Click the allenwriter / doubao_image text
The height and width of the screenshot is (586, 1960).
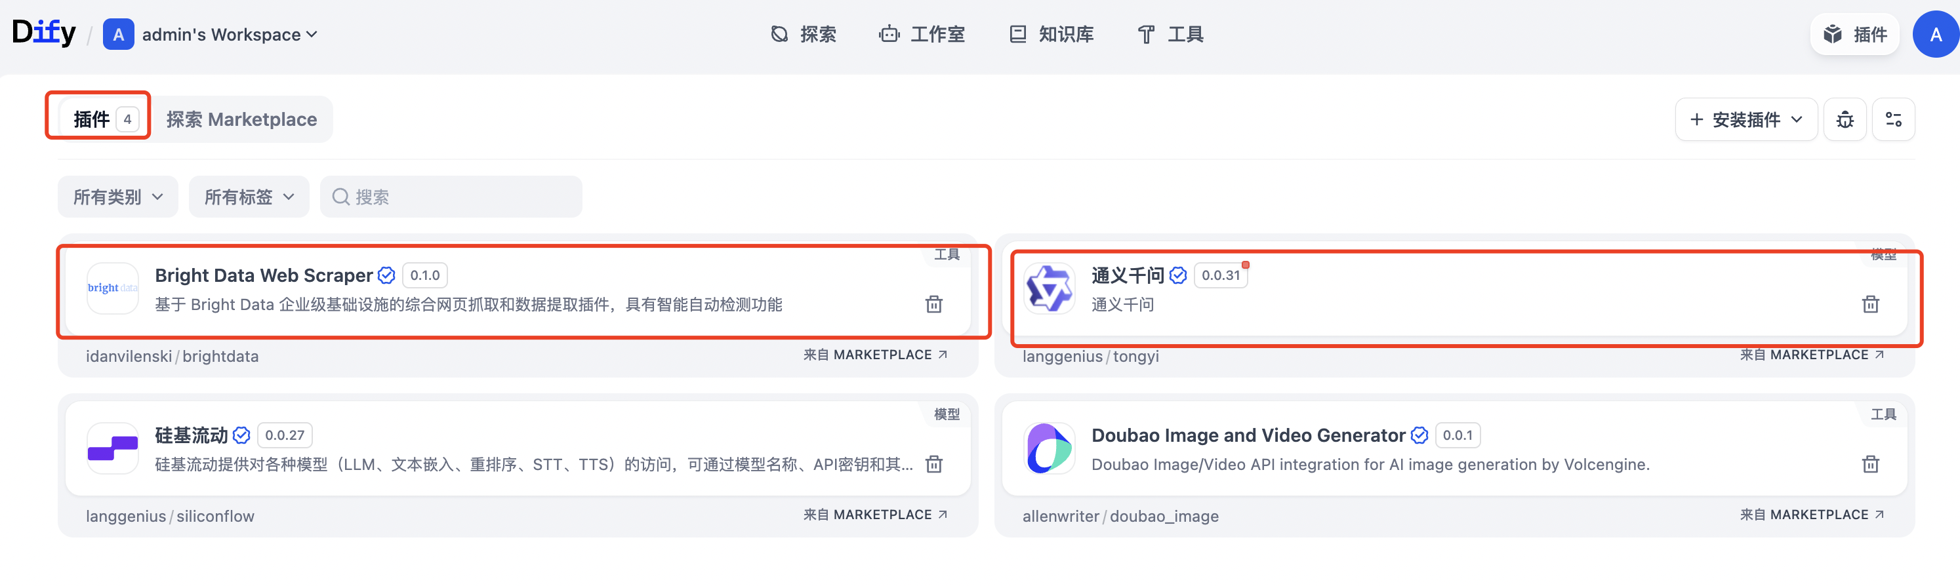pyautogui.click(x=1120, y=516)
